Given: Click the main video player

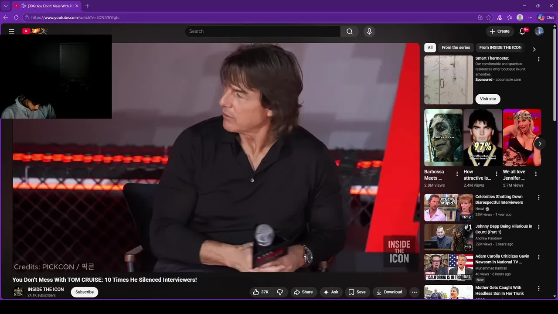Looking at the screenshot, I should 216,158.
